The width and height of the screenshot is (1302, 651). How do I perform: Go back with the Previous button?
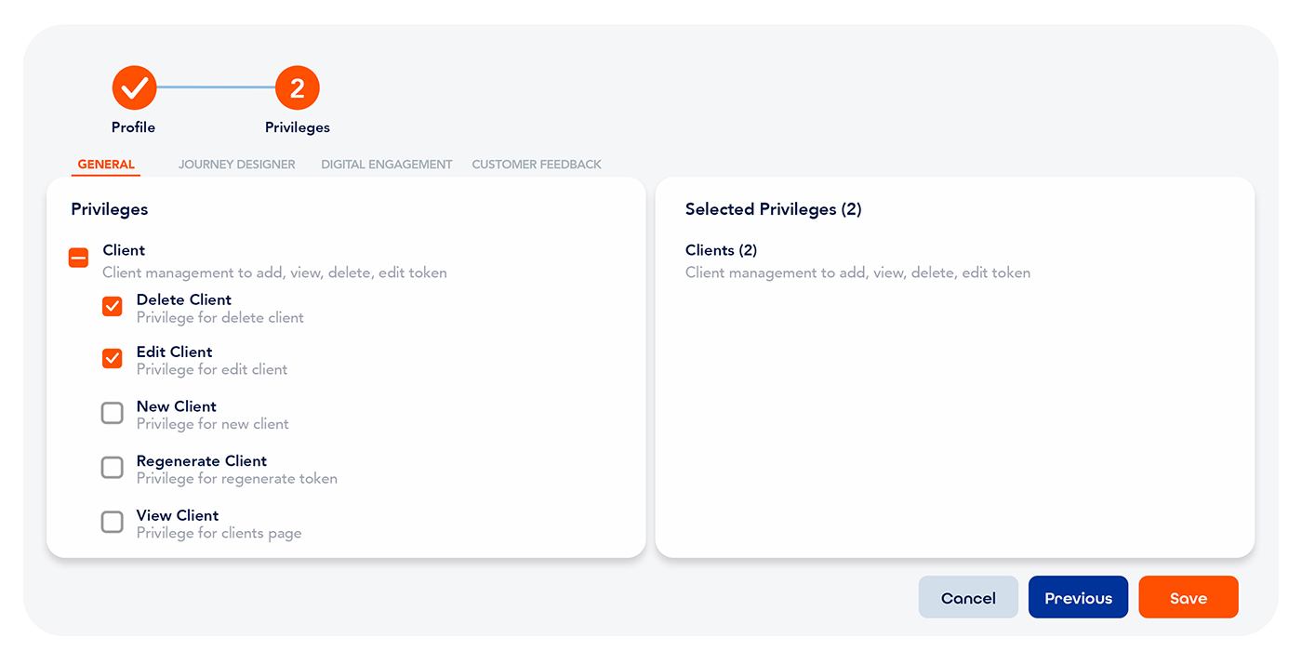1078,598
